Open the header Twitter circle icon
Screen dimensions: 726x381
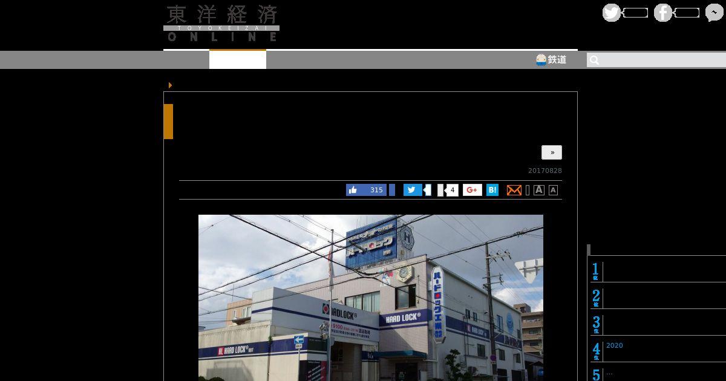(612, 13)
